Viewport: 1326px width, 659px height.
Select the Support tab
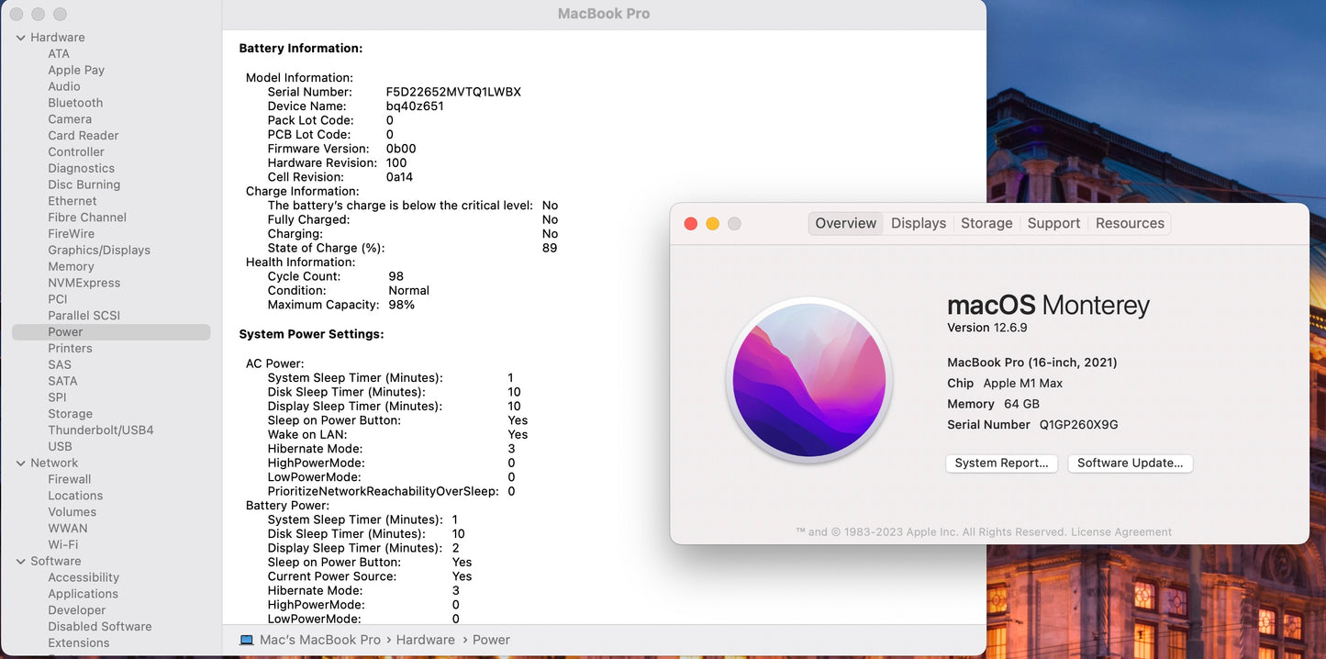pyautogui.click(x=1053, y=223)
